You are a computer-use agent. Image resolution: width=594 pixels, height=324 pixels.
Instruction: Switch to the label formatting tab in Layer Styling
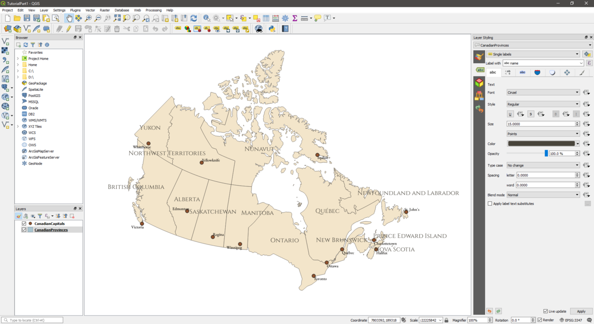click(507, 72)
